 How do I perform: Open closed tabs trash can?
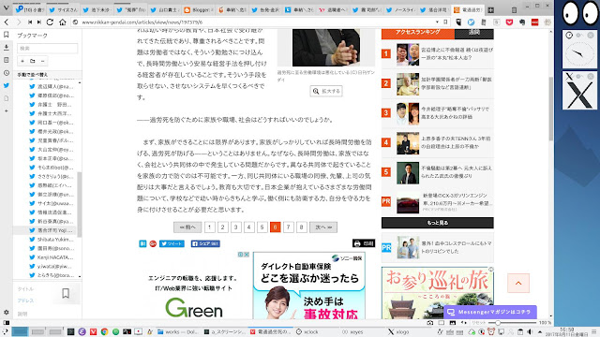point(515,9)
